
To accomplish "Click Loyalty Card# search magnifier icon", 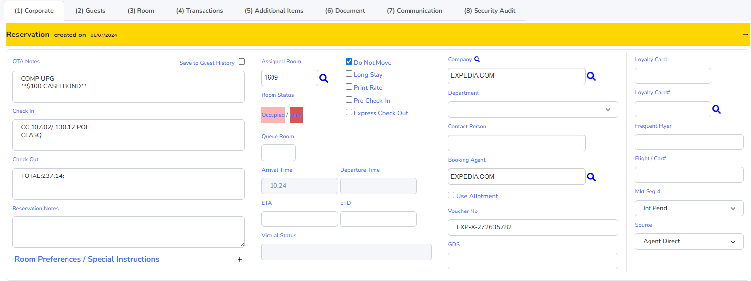I will pos(717,109).
